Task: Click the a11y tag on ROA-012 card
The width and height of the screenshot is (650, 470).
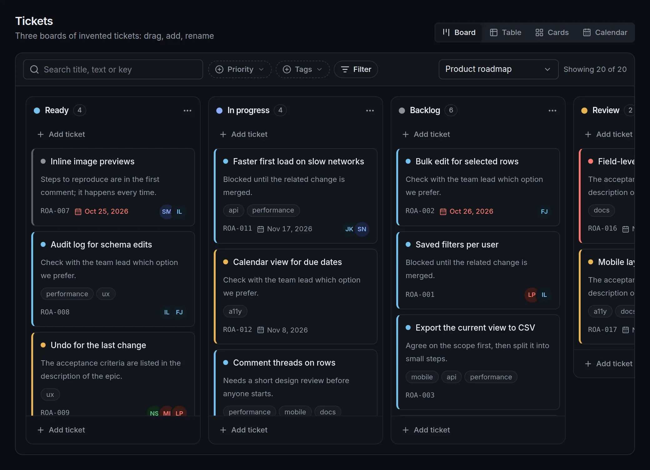Action: (x=235, y=312)
